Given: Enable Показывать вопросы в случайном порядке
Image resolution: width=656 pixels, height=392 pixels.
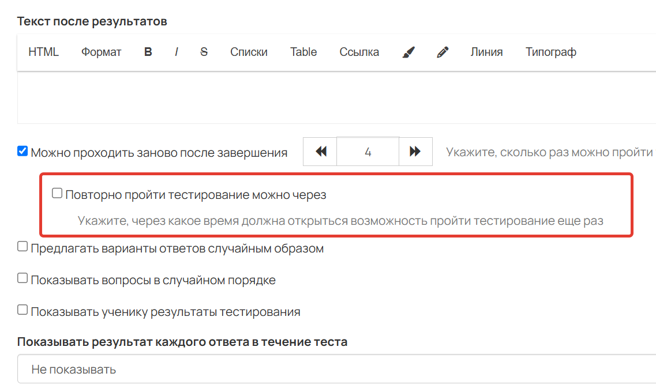Looking at the screenshot, I should point(23,278).
